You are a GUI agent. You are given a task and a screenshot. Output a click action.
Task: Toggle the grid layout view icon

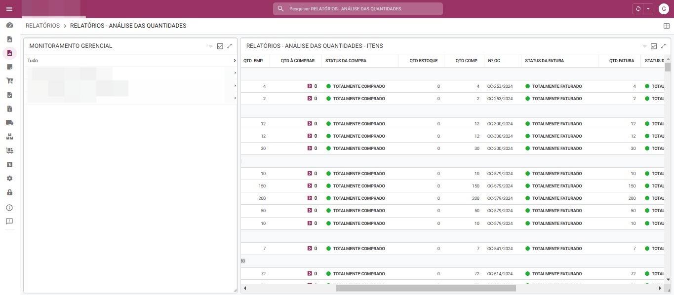[x=666, y=26]
